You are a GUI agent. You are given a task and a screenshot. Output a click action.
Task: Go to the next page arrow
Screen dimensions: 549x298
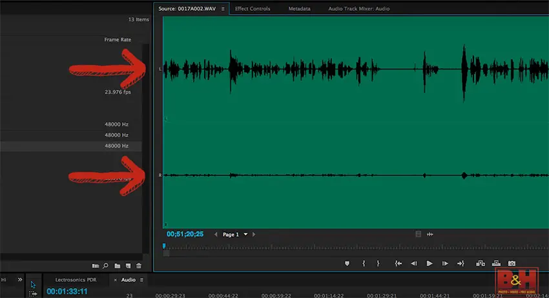tap(254, 234)
